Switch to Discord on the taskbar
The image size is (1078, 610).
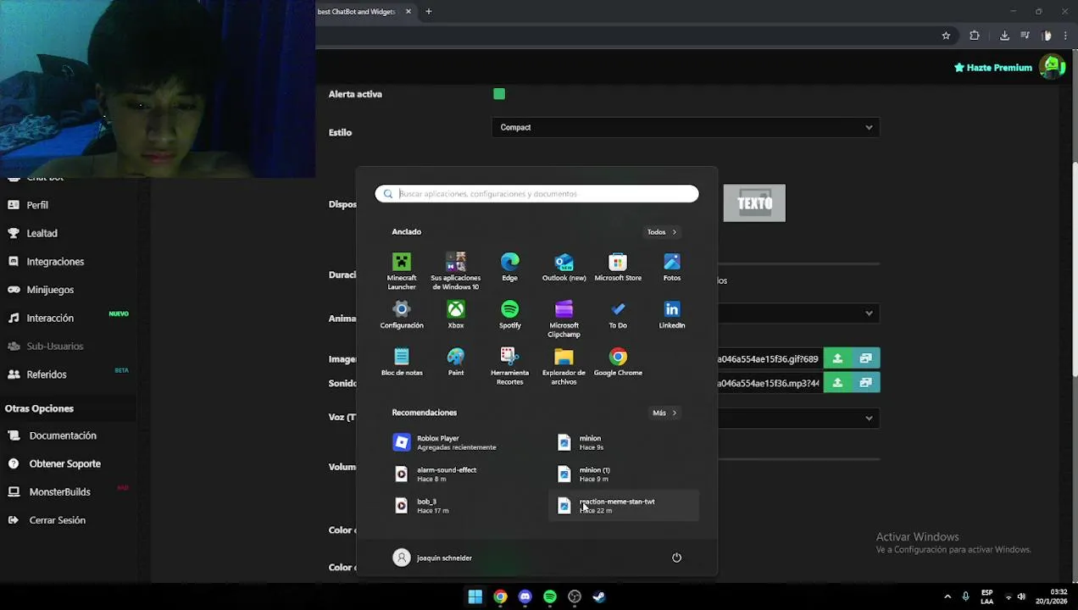coord(525,596)
